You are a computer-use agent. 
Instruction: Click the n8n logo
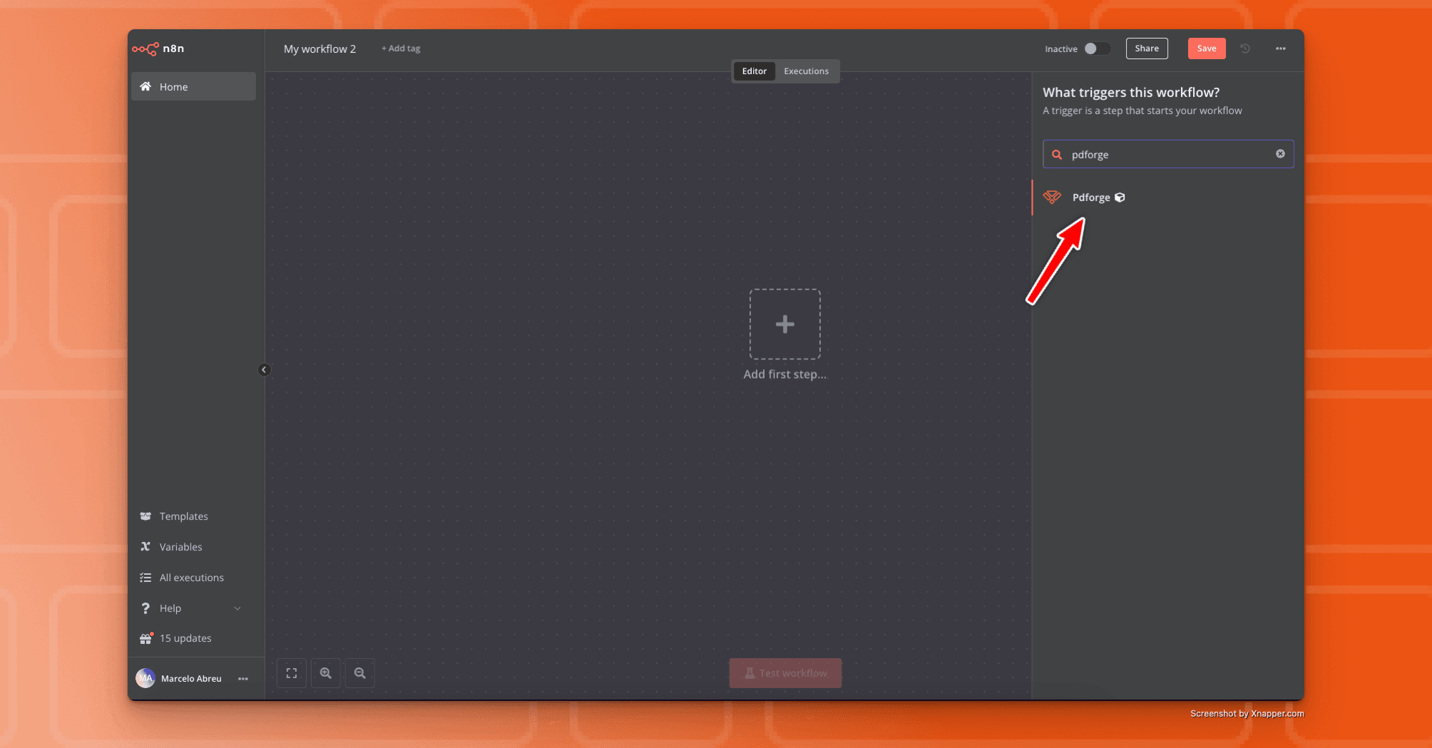[x=158, y=48]
